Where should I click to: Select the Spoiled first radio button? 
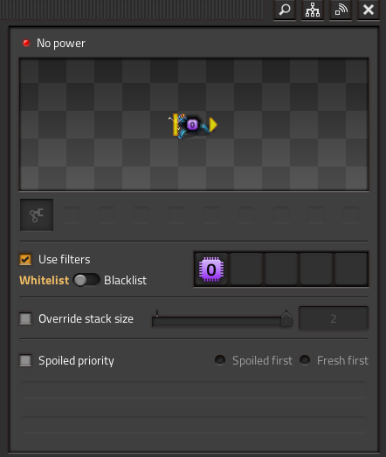pyautogui.click(x=220, y=360)
